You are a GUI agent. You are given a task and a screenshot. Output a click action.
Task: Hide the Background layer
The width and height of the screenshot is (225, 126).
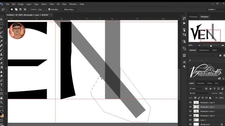pyautogui.click(x=191, y=124)
